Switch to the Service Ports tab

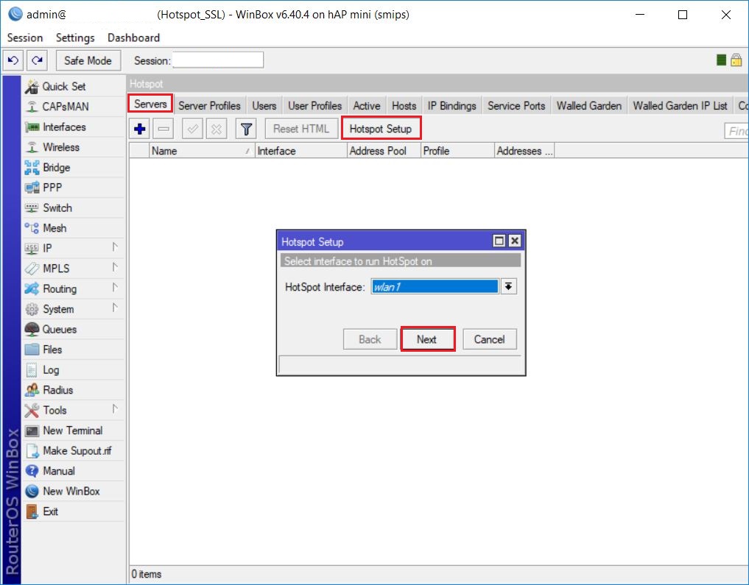click(516, 106)
